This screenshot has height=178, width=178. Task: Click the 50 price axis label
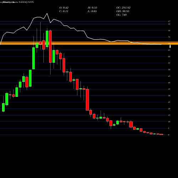(x=169, y=69)
